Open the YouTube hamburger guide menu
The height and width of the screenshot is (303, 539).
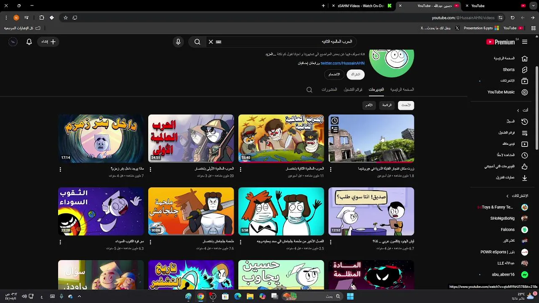coord(525,42)
